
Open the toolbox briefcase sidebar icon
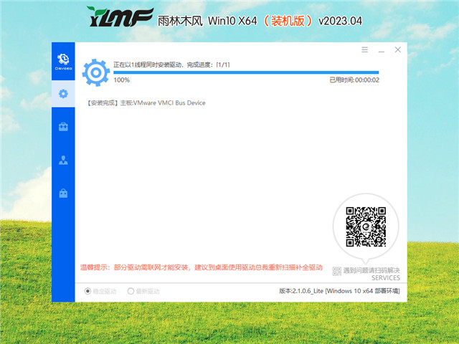click(x=63, y=127)
